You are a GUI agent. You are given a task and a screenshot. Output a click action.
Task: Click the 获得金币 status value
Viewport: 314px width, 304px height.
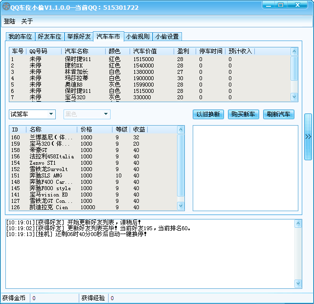click(x=54, y=298)
